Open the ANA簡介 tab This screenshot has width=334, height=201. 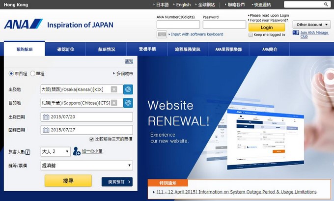pos(270,49)
